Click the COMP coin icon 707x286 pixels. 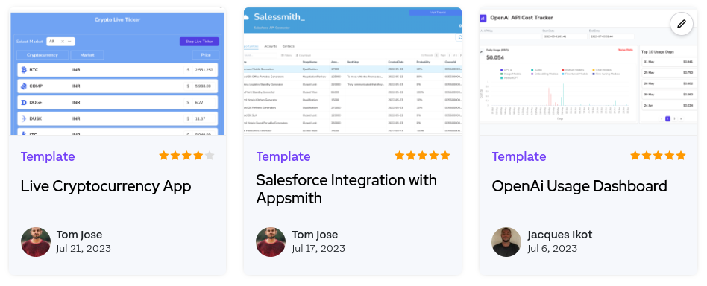tap(24, 86)
